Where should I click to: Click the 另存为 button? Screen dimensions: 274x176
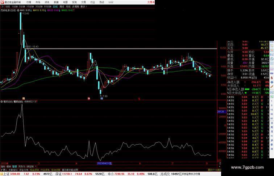[x=22, y=167]
